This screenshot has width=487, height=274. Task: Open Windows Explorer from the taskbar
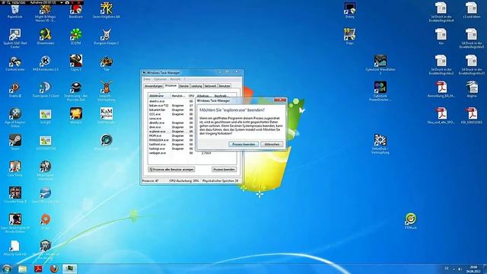(x=23, y=269)
